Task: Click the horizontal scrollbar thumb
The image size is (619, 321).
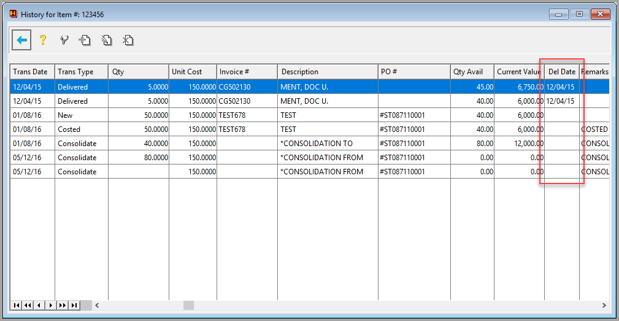Action: tap(189, 305)
